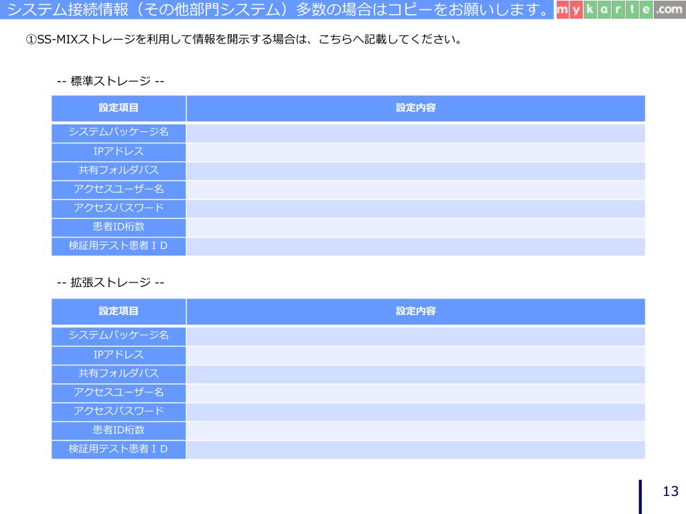Click アクセスユーザー名 label in 標準ストレージ

pyautogui.click(x=119, y=189)
